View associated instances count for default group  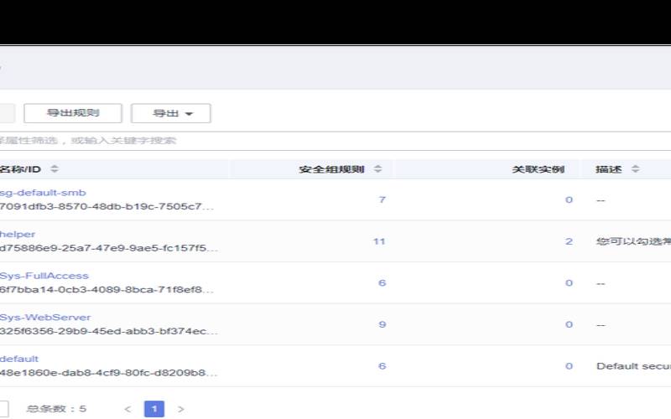[569, 366]
